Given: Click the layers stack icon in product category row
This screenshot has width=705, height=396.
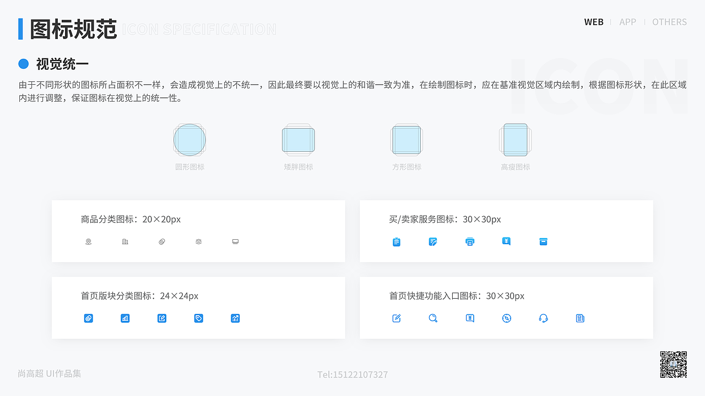Looking at the screenshot, I should tap(198, 241).
